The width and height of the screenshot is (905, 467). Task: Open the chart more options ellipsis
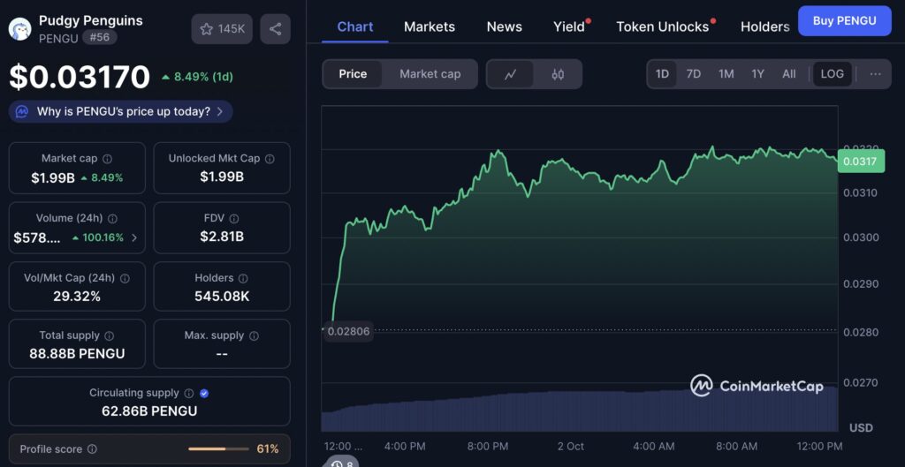click(876, 74)
